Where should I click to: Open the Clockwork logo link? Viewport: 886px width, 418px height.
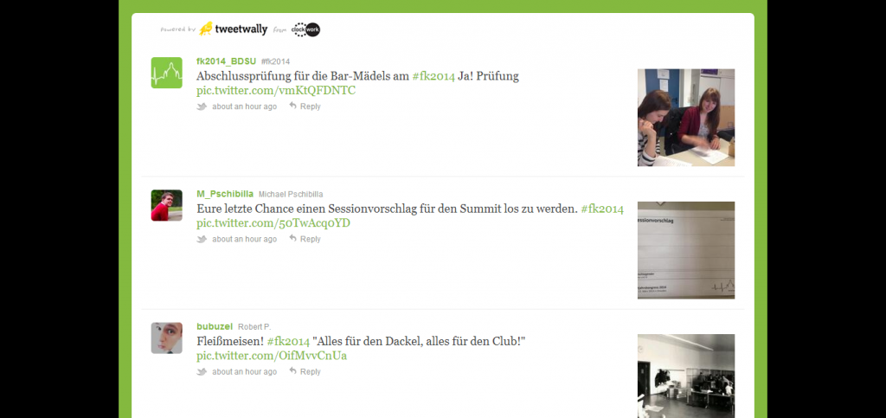(305, 29)
